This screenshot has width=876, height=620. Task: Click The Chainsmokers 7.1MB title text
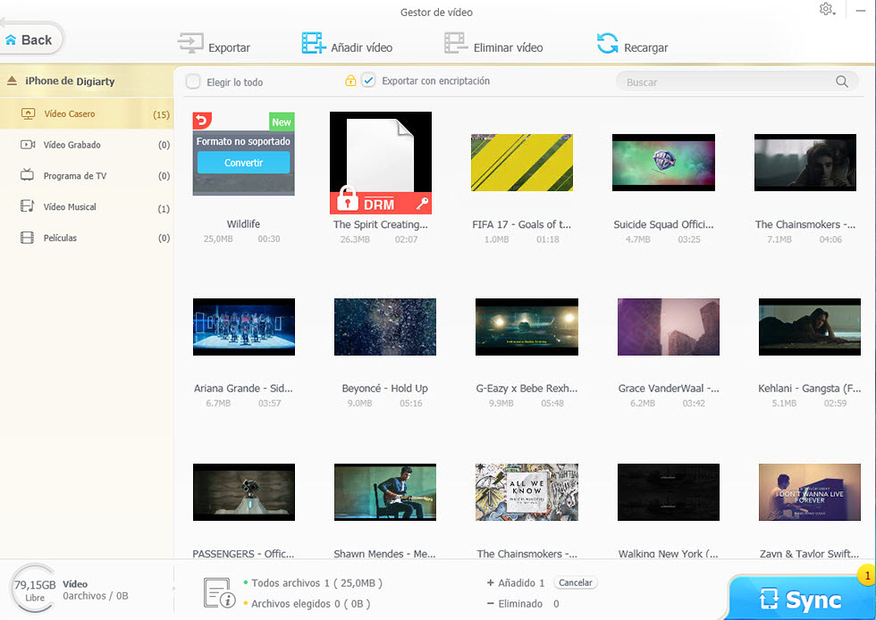coord(805,224)
